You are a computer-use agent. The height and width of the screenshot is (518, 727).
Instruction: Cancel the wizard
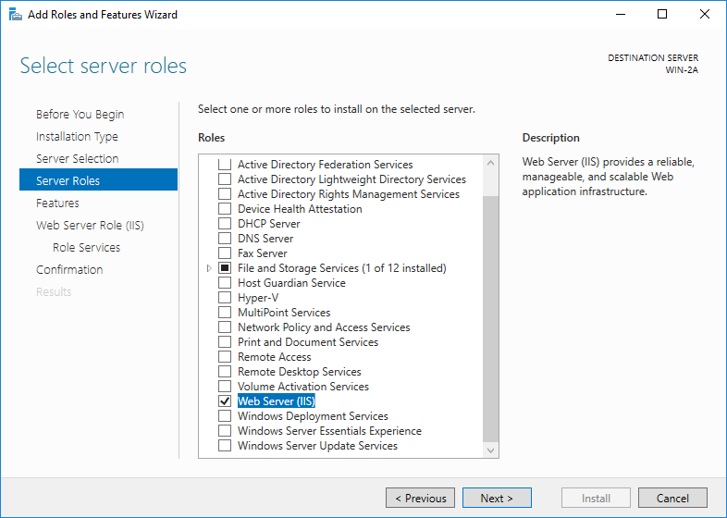(x=672, y=499)
